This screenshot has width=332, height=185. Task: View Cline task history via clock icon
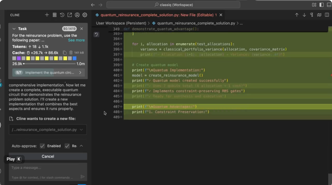62,15
